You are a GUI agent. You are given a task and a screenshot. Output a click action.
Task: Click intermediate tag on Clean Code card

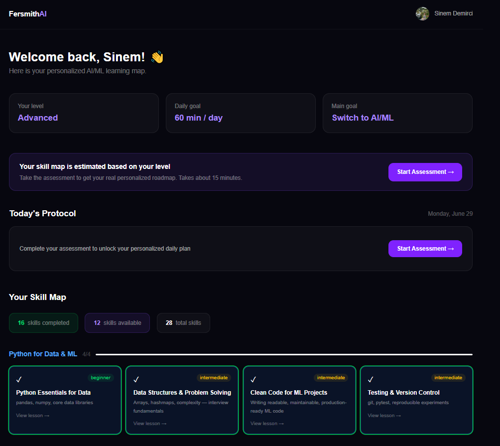(331, 378)
